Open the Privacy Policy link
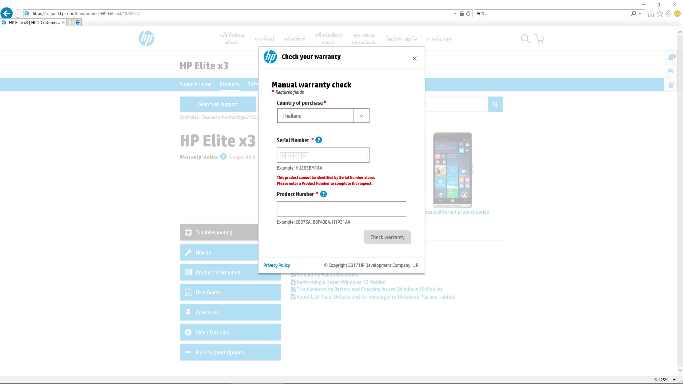The width and height of the screenshot is (683, 384). click(276, 265)
